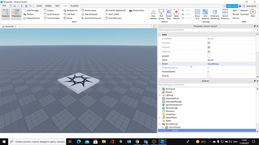Viewport: 259px width, 145px height.
Task: Select the Baseplate document tab
Action: (9, 27)
